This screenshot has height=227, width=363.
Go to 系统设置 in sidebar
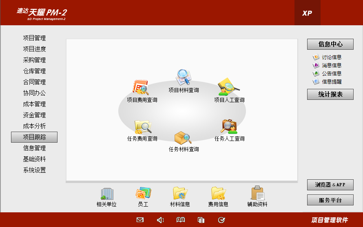click(x=34, y=170)
